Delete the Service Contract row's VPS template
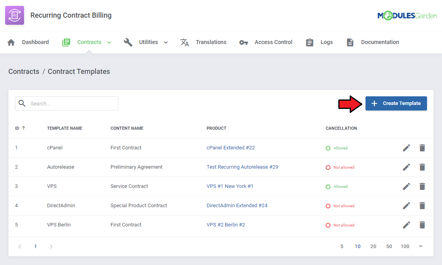The image size is (442, 265). (422, 186)
